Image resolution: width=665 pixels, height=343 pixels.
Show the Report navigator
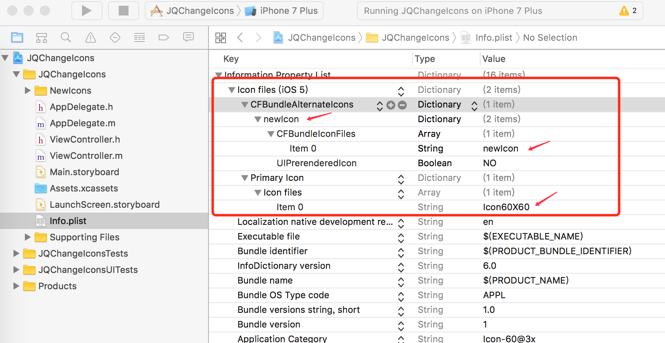pyautogui.click(x=188, y=37)
